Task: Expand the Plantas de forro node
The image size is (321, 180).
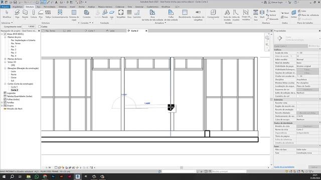Action: [5, 59]
